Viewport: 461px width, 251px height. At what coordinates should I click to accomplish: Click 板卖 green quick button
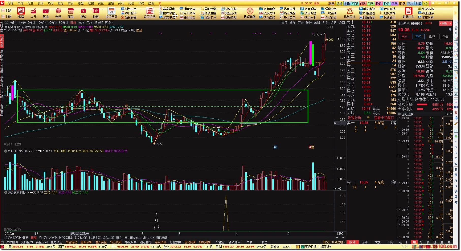(x=387, y=3)
